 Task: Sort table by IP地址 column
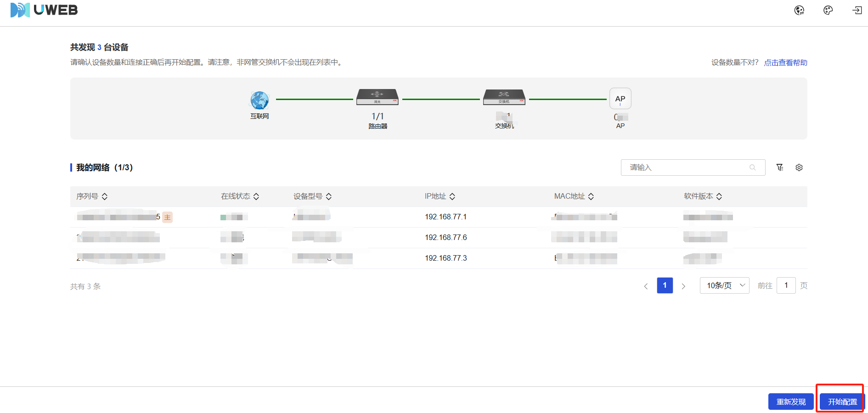point(452,196)
